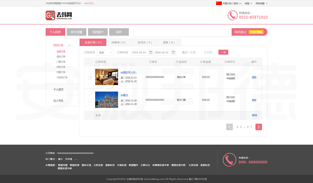Open the end date calendar icon
Screen dimensions: 313x183
(x=173, y=53)
